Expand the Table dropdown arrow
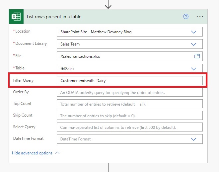 [x=193, y=69]
